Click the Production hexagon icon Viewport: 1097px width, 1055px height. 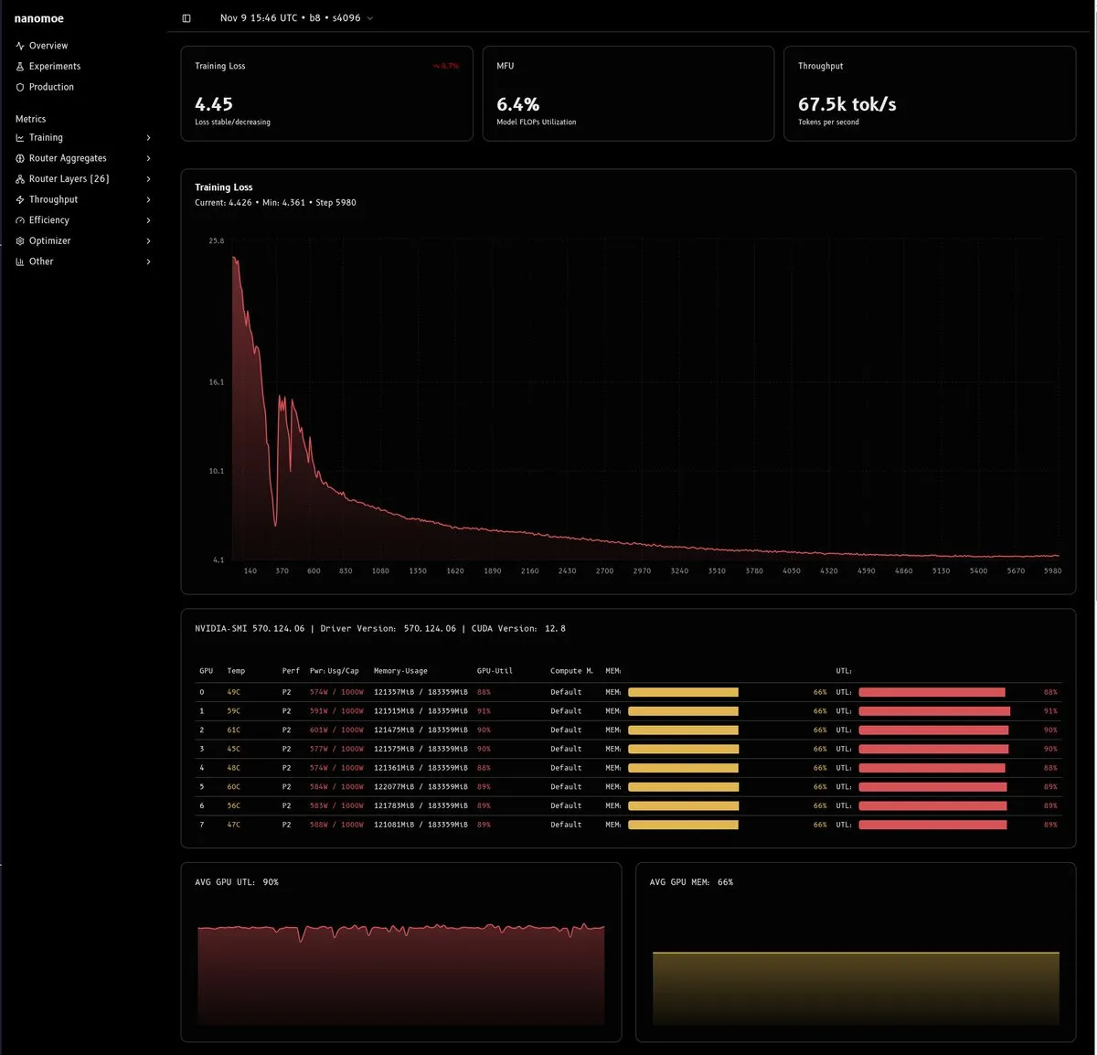[20, 88]
